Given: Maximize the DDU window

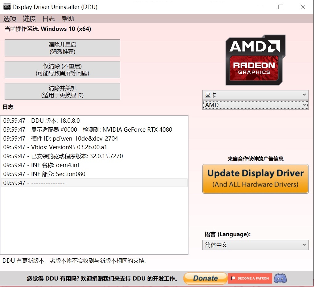Looking at the screenshot, I should (281, 7).
